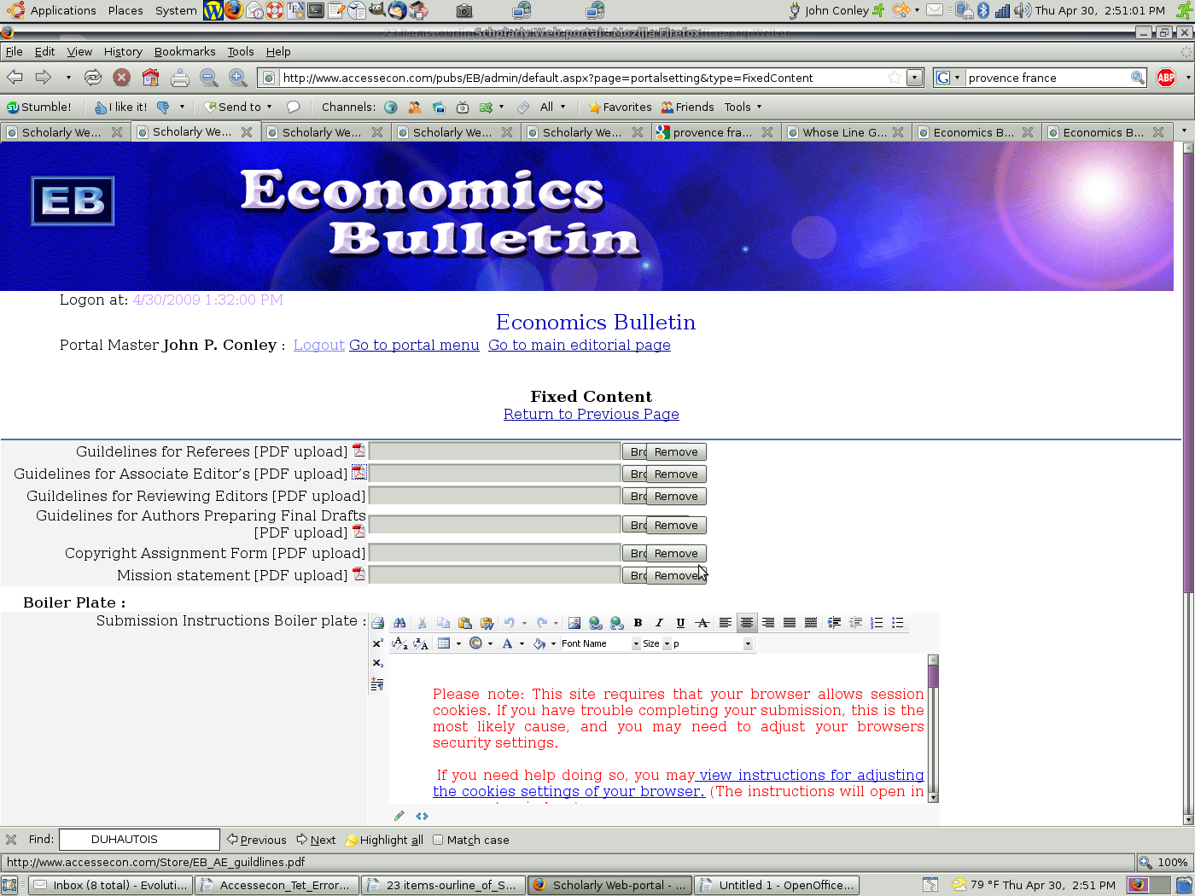Open the Firefox View menu
The width and height of the screenshot is (1195, 896).
(79, 51)
